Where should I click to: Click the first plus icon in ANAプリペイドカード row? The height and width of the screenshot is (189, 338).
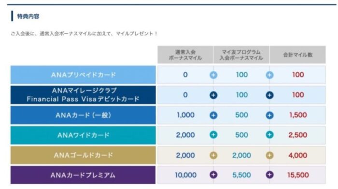pos(213,75)
